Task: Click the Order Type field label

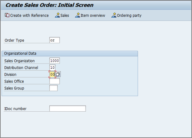Action: coord(14,40)
